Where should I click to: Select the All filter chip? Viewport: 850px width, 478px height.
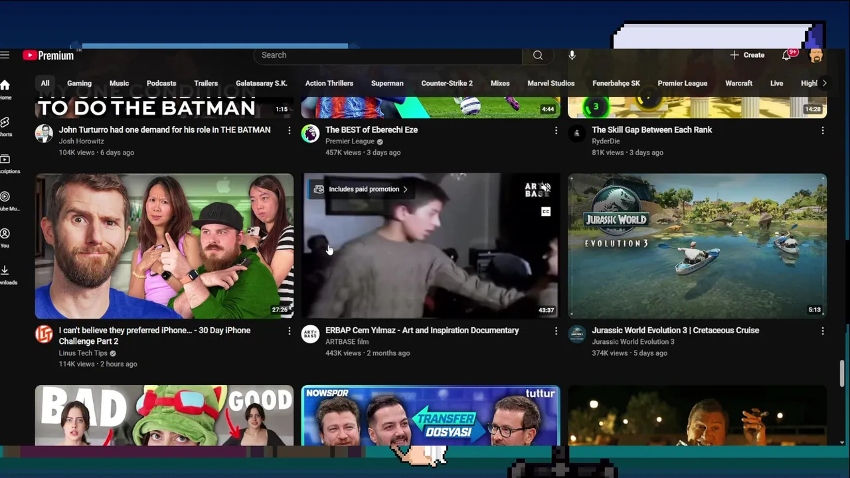pyautogui.click(x=45, y=83)
